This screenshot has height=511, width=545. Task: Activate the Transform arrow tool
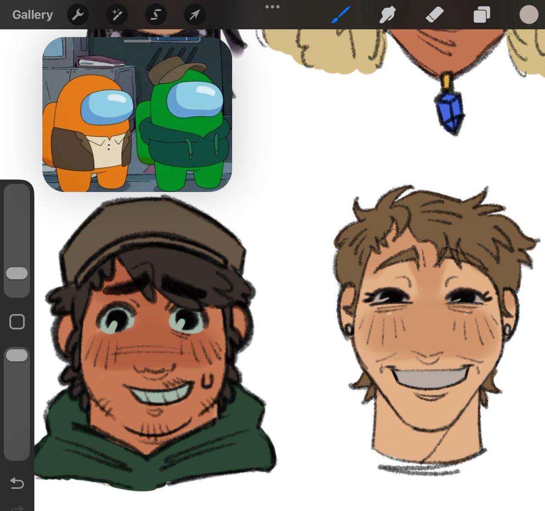[x=194, y=15]
